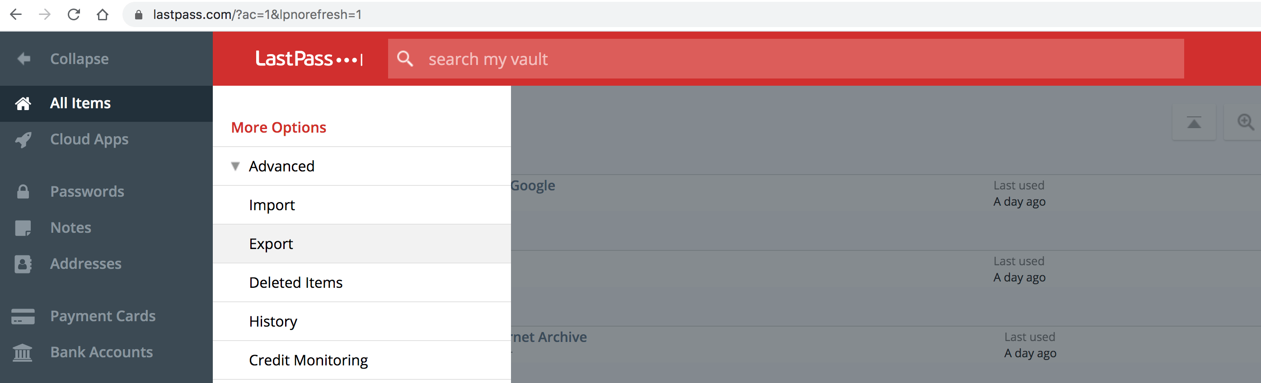Click the Bank Accounts building icon
The height and width of the screenshot is (383, 1261).
tap(23, 352)
